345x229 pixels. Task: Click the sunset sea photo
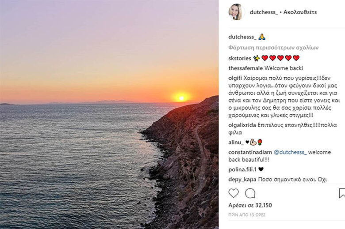(109, 114)
